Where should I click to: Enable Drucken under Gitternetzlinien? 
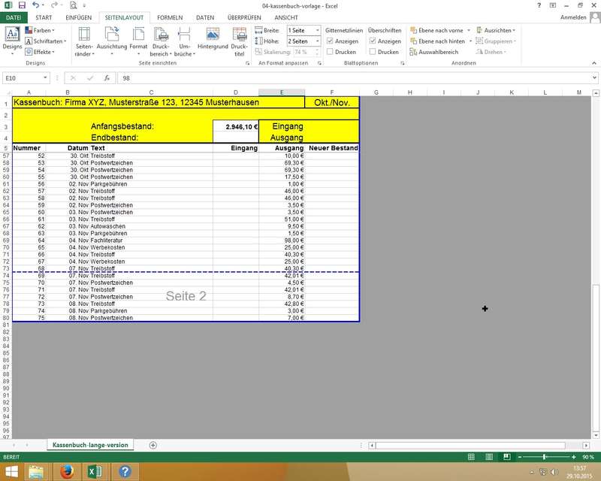[331, 52]
